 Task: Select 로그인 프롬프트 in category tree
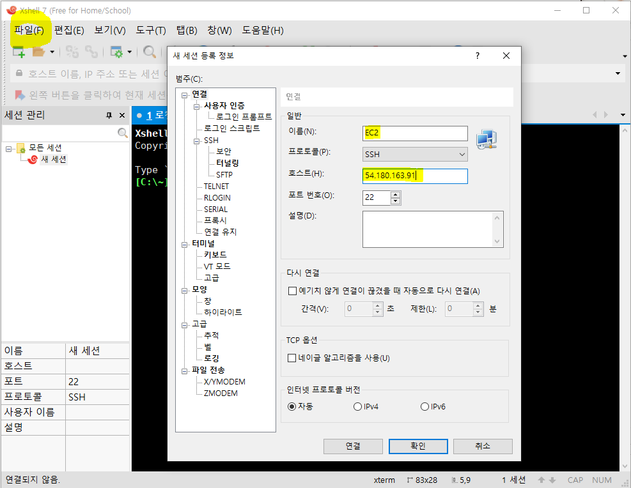(x=244, y=117)
